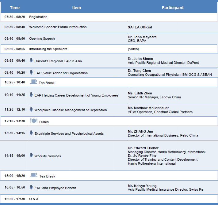
Task: Click the Item column header
Action: (x=77, y=8)
